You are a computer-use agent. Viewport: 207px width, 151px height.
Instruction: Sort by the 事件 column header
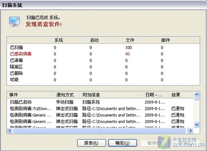tap(30, 95)
